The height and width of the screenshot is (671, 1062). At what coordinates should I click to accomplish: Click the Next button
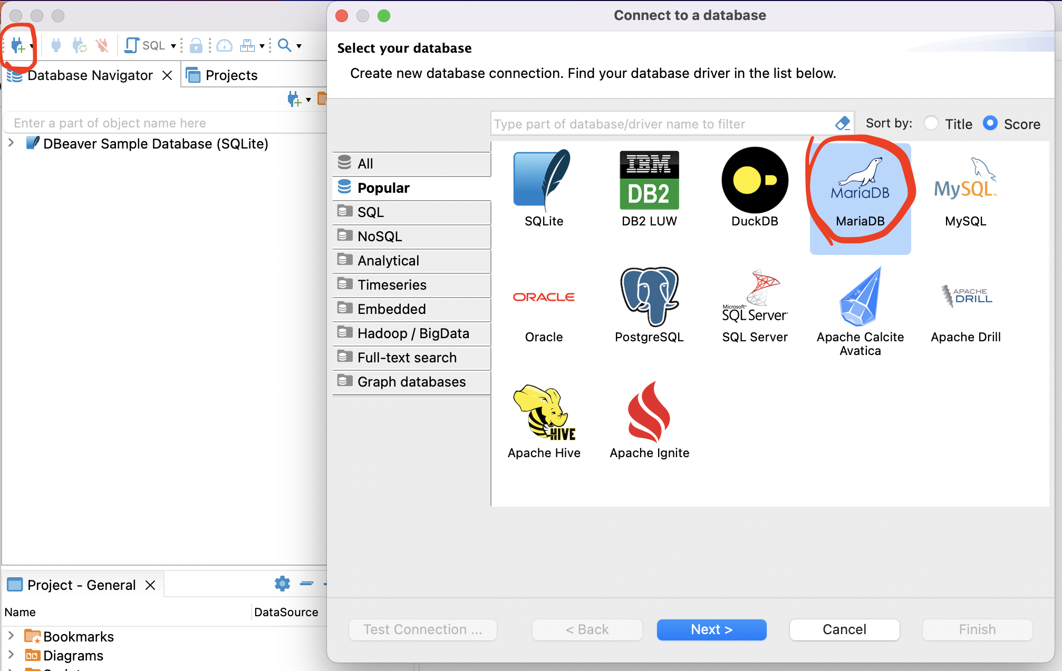(711, 629)
